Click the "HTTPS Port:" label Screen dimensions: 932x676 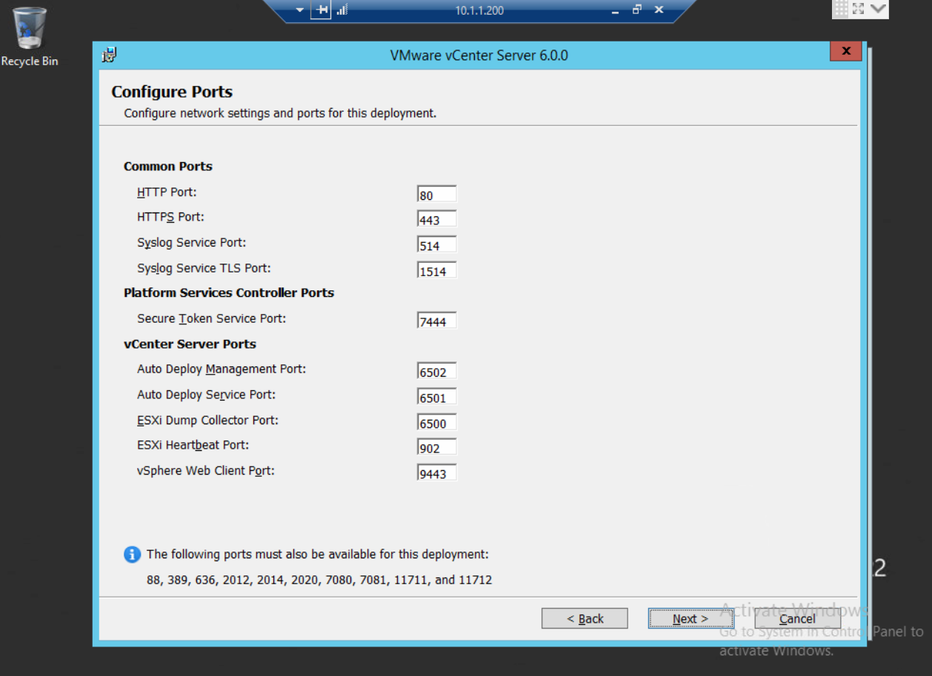click(x=170, y=217)
